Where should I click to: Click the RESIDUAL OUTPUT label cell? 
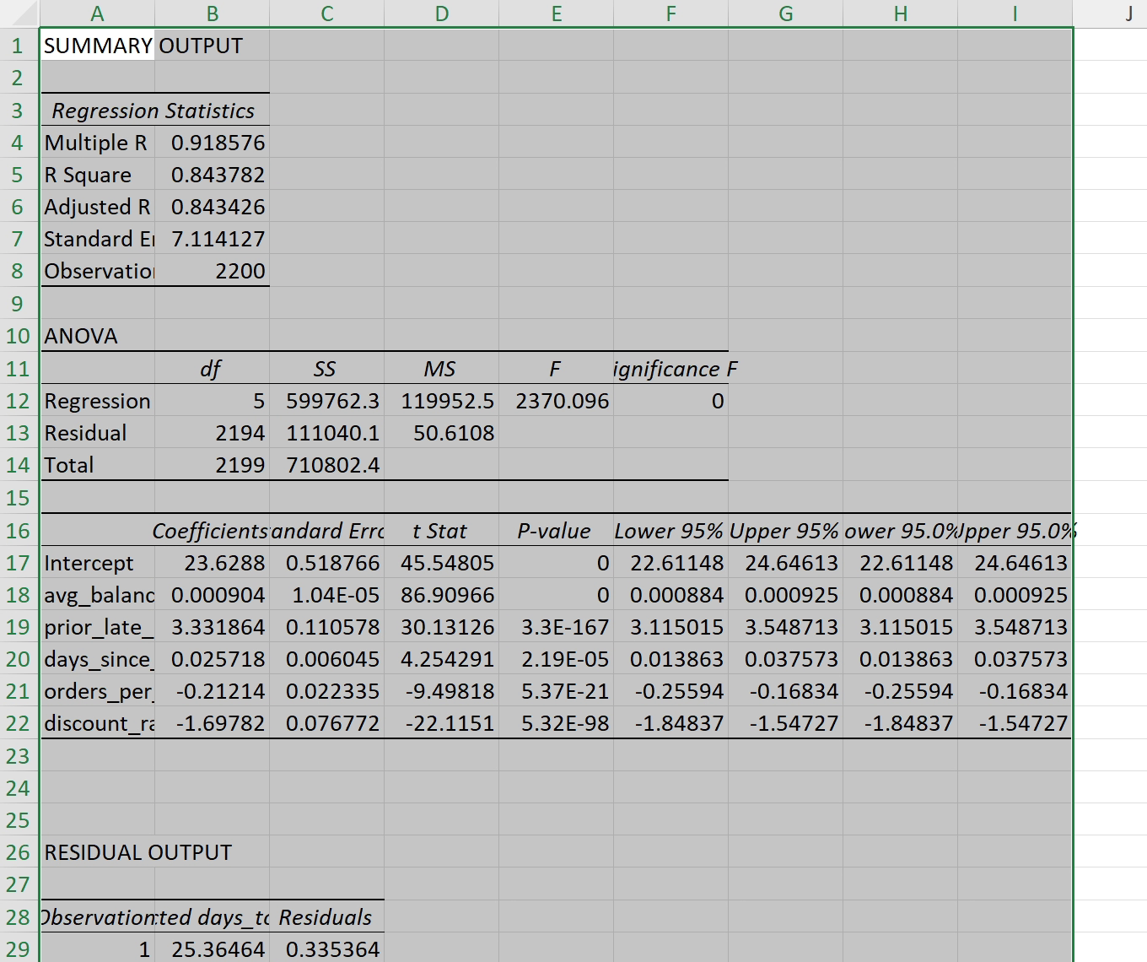[97, 852]
